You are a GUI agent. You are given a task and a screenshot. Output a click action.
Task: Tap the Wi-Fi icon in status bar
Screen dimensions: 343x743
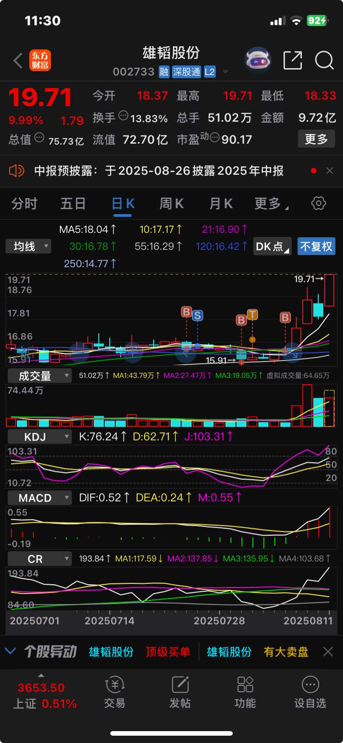click(296, 21)
